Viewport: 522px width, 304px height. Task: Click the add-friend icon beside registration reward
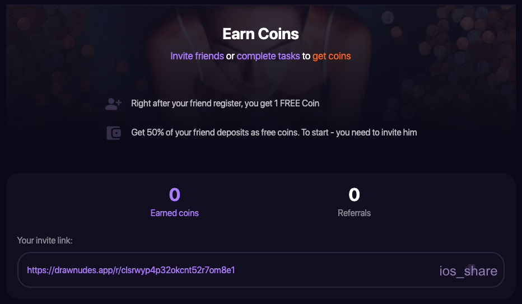(x=113, y=104)
